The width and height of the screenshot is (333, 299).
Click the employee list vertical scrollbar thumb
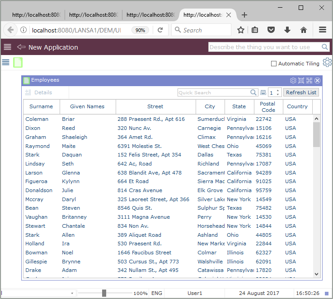316,134
